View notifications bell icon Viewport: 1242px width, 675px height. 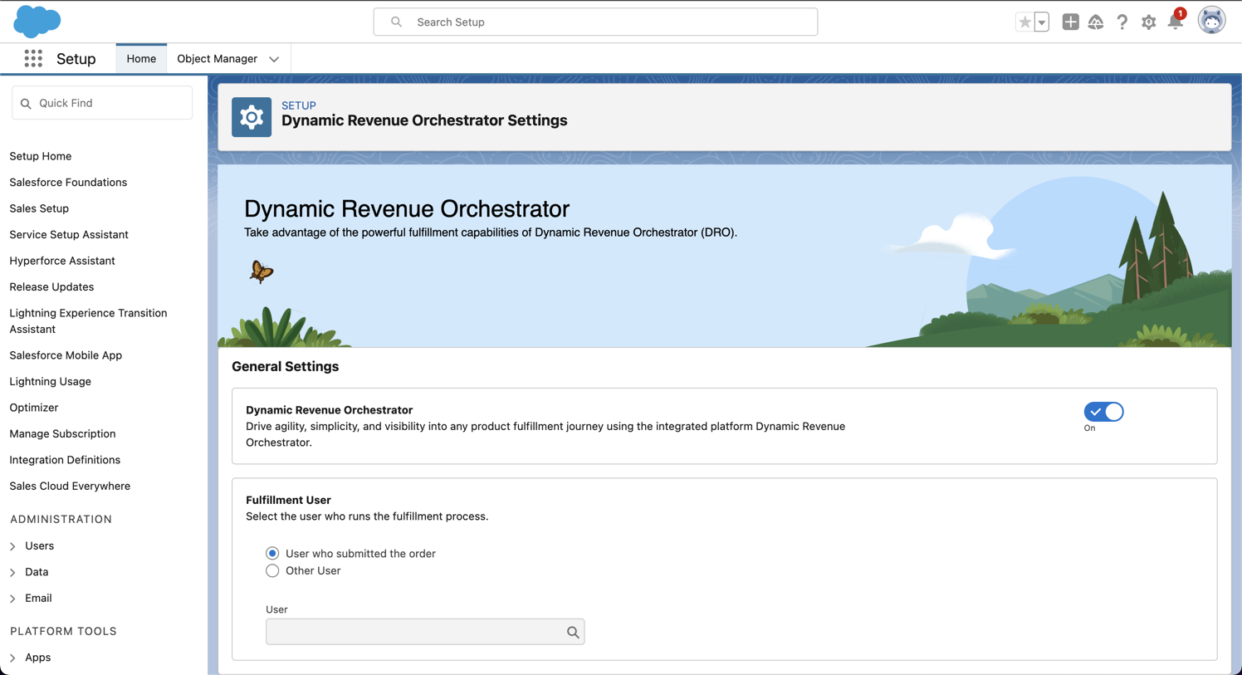[1176, 21]
